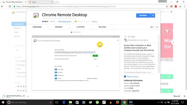Open the volume control in tray
This screenshot has width=187, height=105.
[x=162, y=102]
